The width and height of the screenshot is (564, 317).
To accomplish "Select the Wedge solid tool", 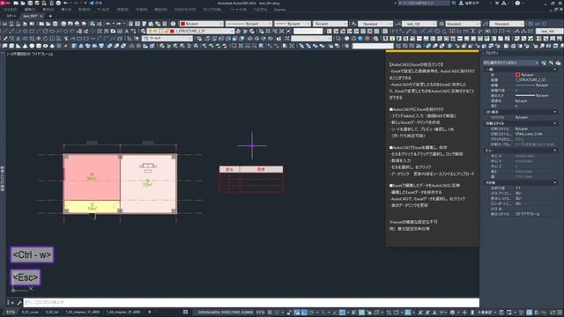I will (x=18, y=46).
